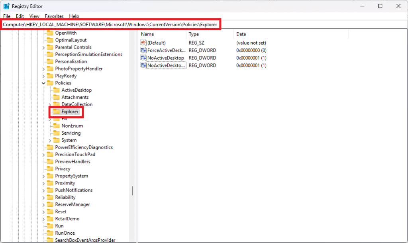Click the Registry Editor title bar icon
The width and height of the screenshot is (408, 243).
[x=6, y=6]
